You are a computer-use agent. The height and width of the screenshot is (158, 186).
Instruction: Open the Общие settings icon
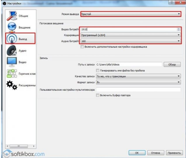point(12,16)
